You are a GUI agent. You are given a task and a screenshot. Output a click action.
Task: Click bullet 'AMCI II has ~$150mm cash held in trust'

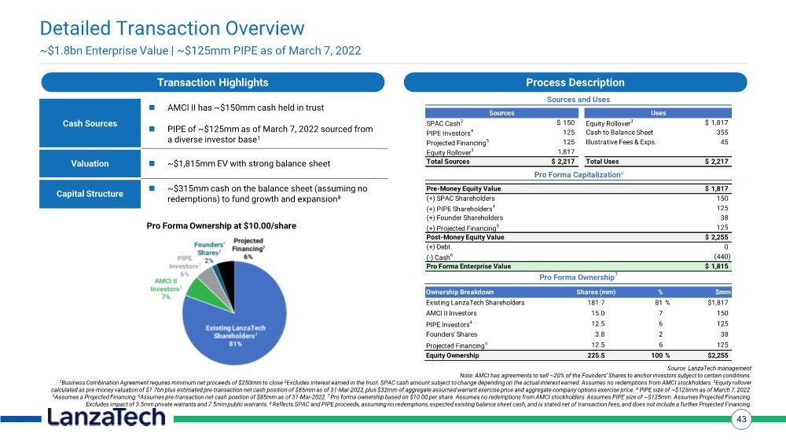(245, 108)
